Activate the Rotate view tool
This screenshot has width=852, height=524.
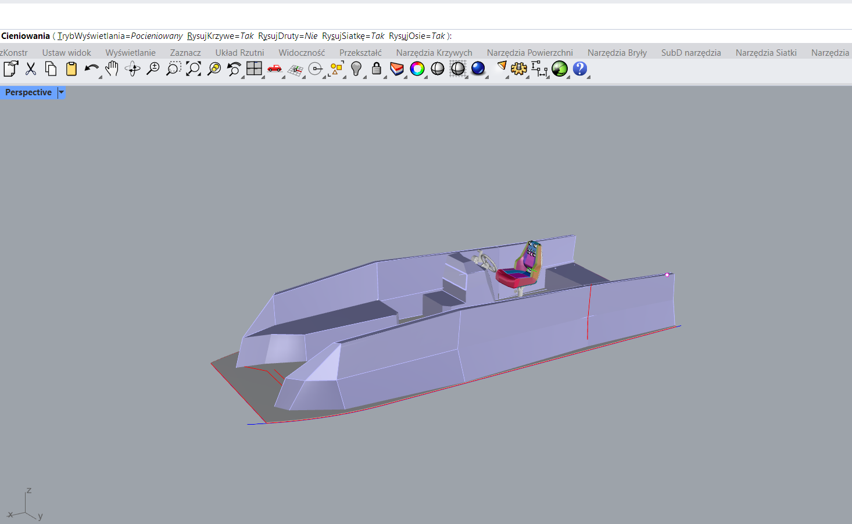point(133,69)
